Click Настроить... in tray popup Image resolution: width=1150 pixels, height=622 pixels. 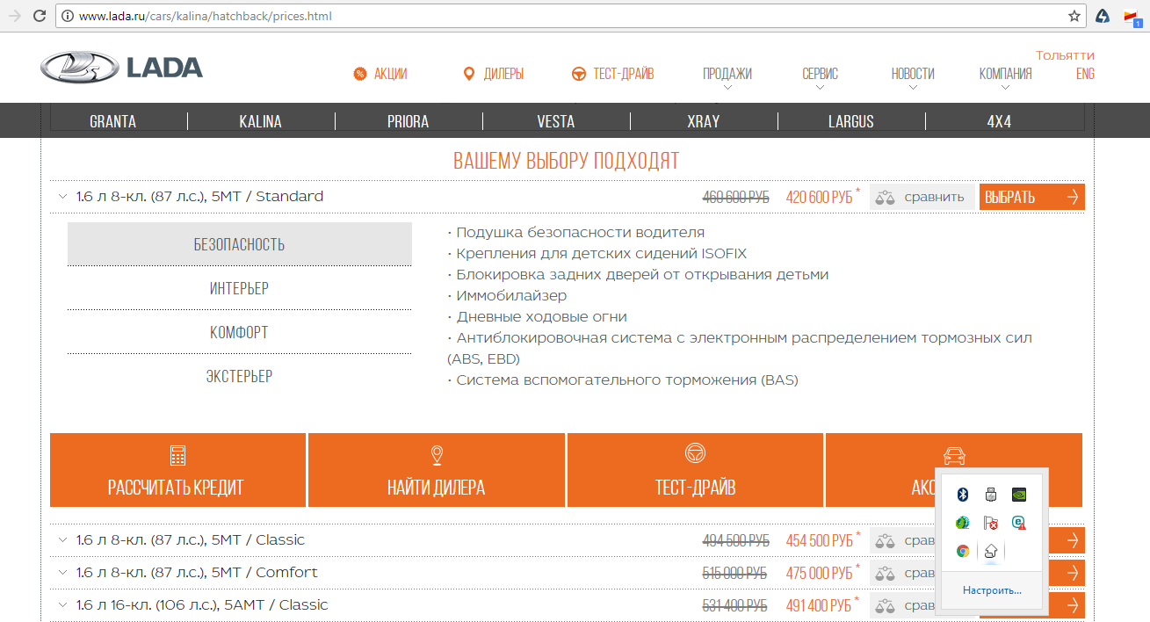coord(992,590)
